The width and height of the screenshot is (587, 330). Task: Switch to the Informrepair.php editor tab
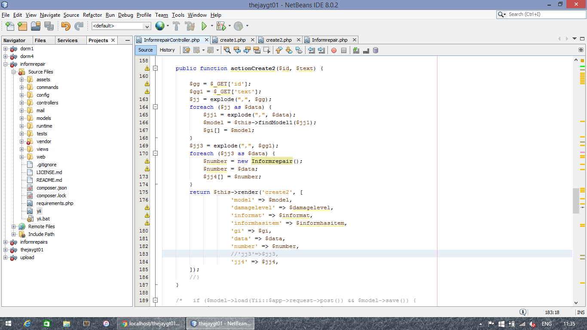(x=329, y=40)
